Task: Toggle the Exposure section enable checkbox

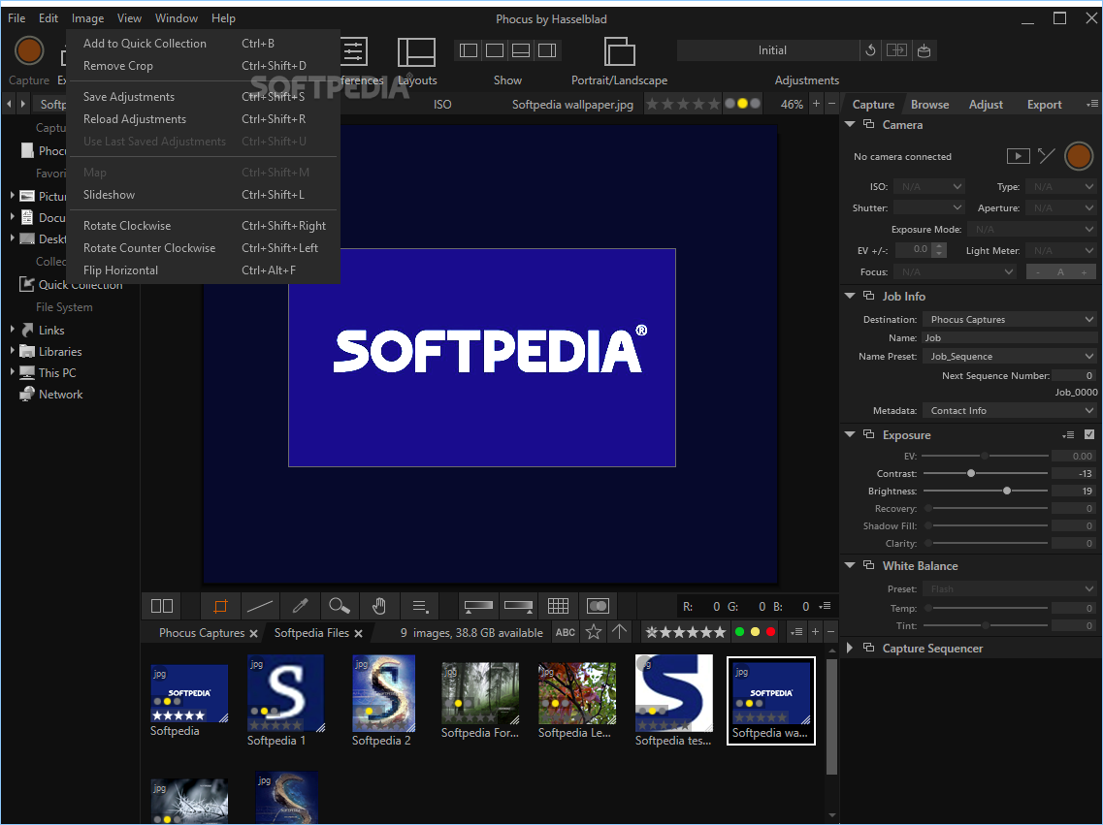Action: click(1088, 435)
